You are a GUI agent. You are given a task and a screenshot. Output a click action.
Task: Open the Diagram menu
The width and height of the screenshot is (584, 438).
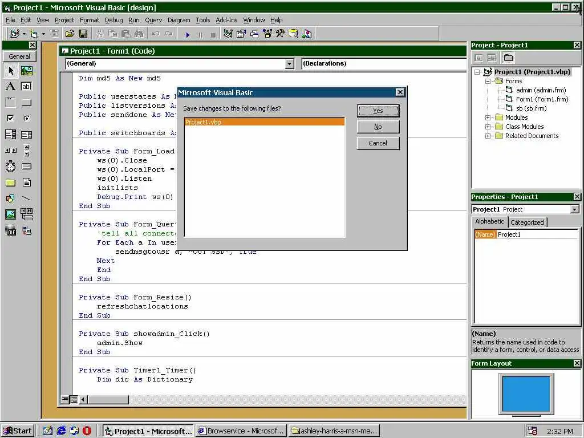tap(179, 20)
